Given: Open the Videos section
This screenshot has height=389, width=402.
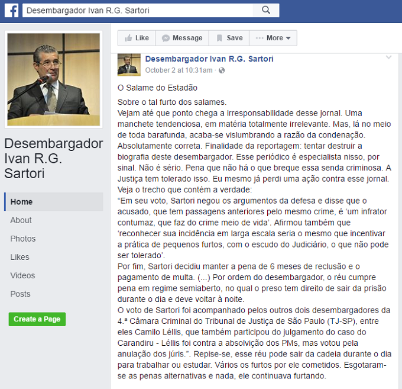Looking at the screenshot, I should (22, 275).
